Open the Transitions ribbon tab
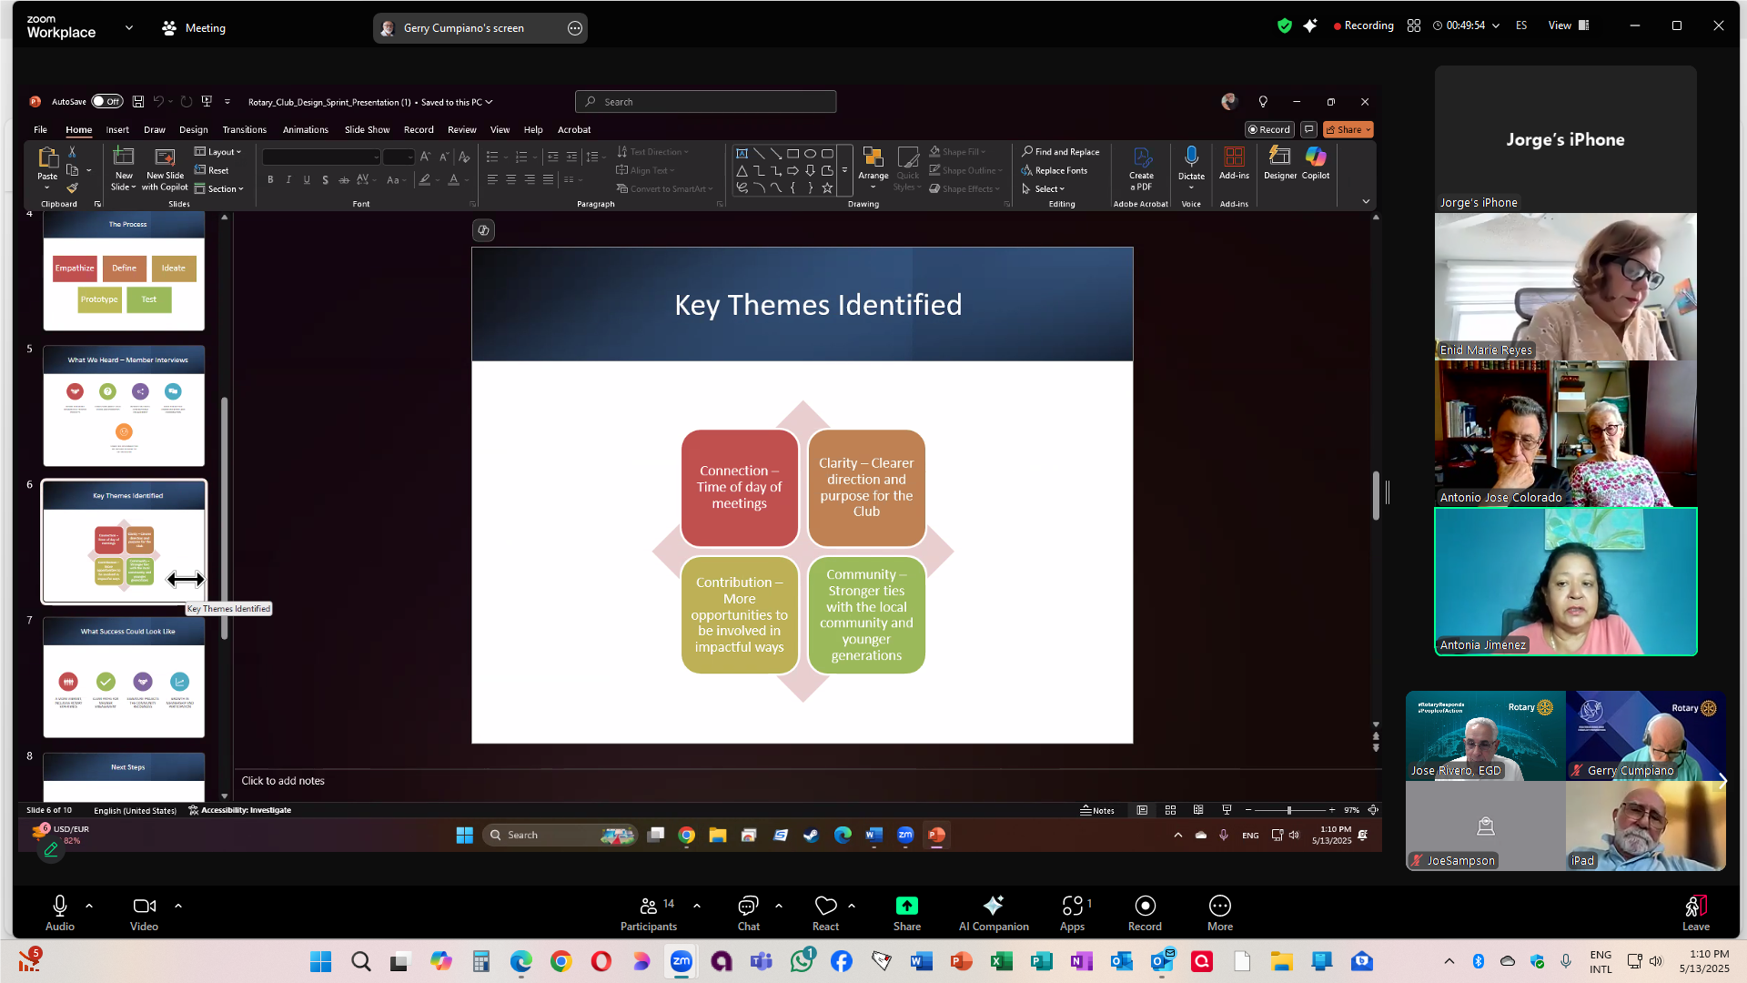1747x983 pixels. 244,130
